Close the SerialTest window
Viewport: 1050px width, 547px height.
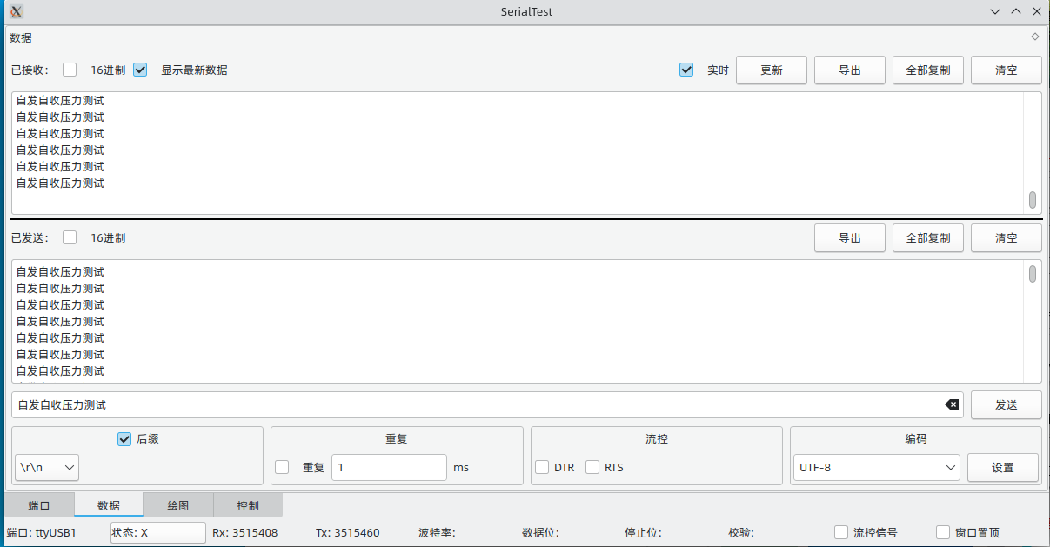1037,12
